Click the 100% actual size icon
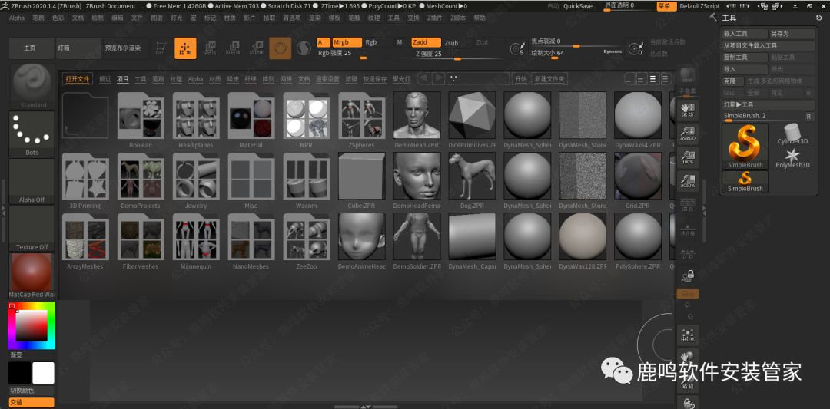 click(x=688, y=158)
